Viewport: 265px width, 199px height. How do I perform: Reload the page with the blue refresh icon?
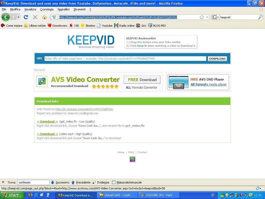26,17
